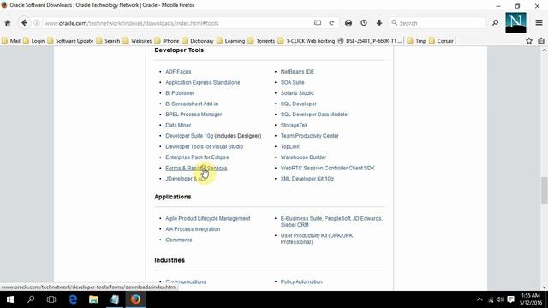Reload the page with refresh icon
Viewport: 548px width, 308px height.
point(331,23)
